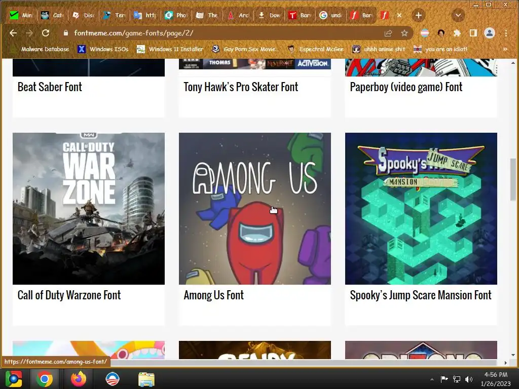The image size is (519, 389).
Task: Open the volume speaker icon
Action: point(469,379)
